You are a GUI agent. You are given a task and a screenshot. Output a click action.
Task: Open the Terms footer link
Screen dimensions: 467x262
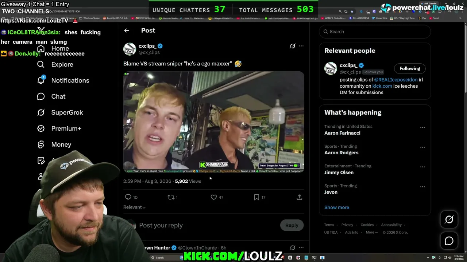(329, 225)
